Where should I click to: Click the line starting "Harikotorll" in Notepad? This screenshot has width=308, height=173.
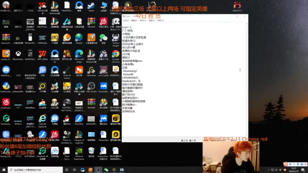[131, 81]
